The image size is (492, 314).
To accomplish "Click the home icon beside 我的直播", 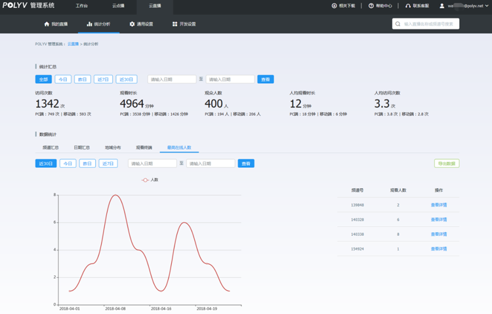I will pyautogui.click(x=47, y=24).
